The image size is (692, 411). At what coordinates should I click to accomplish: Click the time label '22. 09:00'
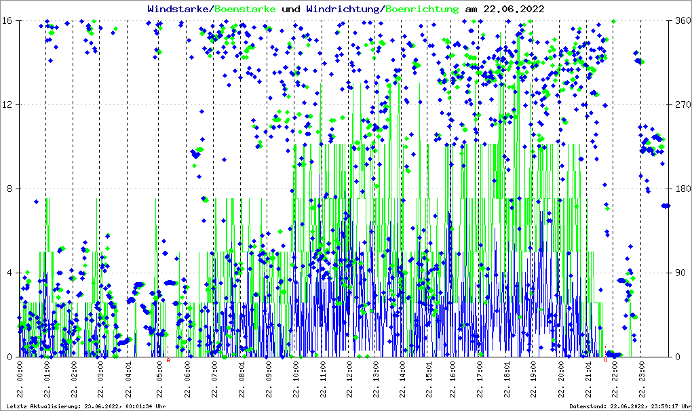268,380
